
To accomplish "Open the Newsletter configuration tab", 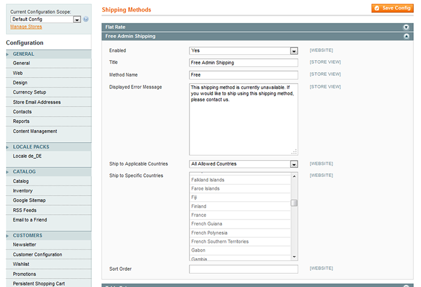I will click(x=49, y=245).
